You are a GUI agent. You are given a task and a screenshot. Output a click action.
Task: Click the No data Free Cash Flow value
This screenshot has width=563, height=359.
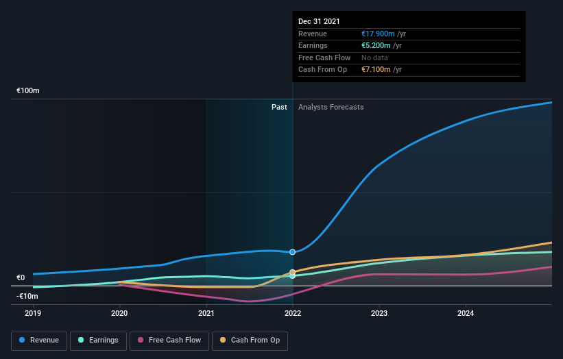pos(374,58)
